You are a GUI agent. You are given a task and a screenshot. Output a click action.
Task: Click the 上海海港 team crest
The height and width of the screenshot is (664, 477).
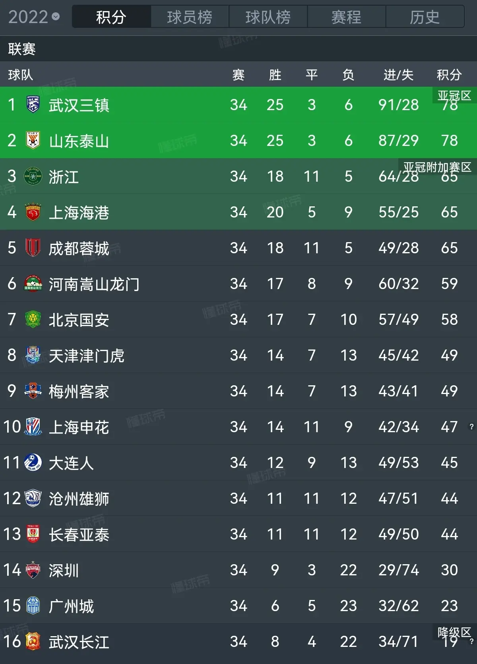[33, 212]
